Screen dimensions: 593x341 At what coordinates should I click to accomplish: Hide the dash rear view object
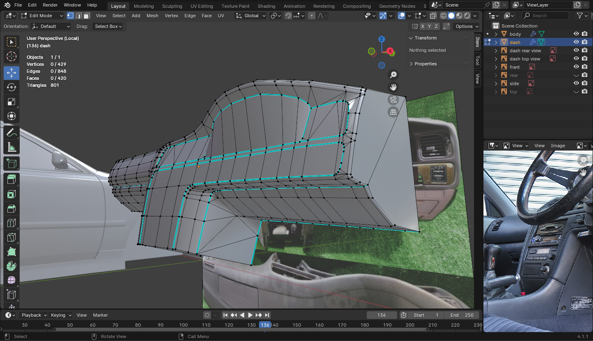click(x=576, y=51)
